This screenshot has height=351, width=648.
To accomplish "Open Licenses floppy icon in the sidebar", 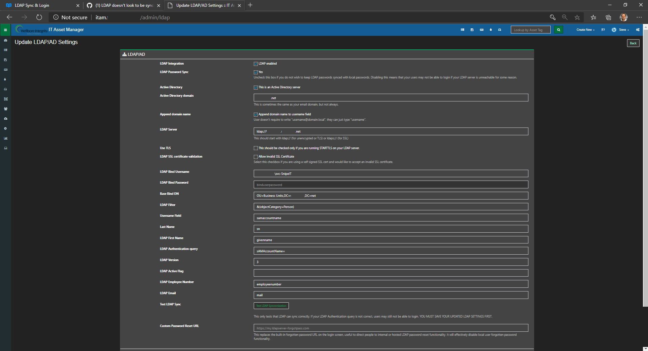I will point(5,60).
